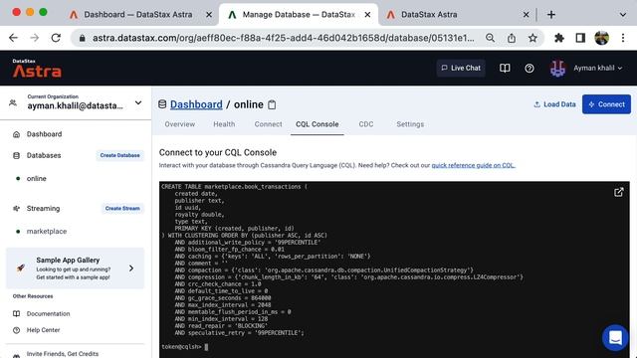The width and height of the screenshot is (637, 358).
Task: Close the DataStax Astra tab
Action: point(526,15)
